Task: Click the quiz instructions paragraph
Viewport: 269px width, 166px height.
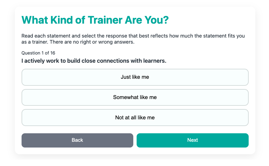Action: (x=133, y=39)
